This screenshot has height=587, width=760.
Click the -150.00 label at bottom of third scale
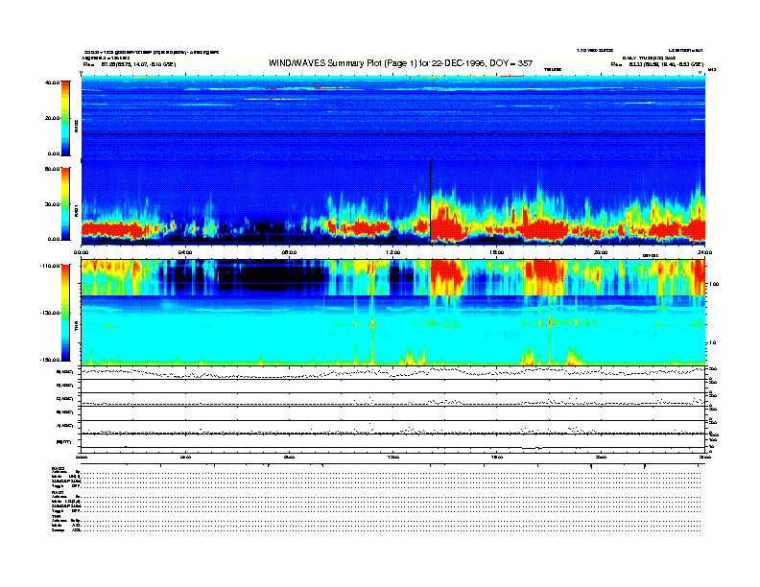(x=48, y=360)
